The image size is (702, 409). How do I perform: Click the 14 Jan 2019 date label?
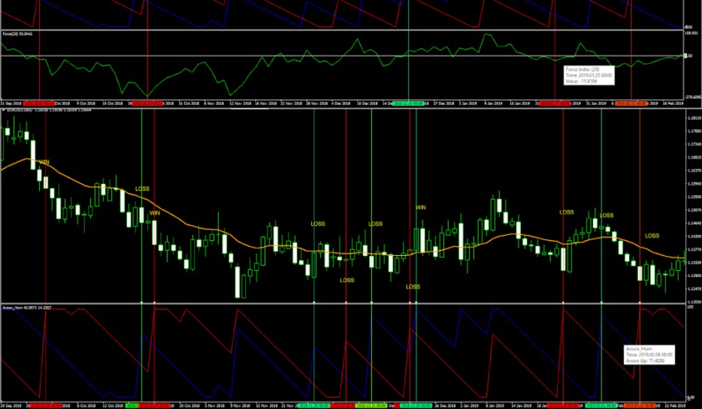521,406
